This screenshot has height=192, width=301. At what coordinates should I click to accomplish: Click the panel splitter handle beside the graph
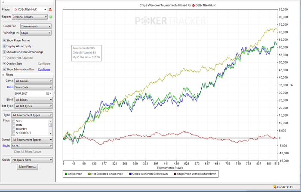pyautogui.click(x=55, y=91)
